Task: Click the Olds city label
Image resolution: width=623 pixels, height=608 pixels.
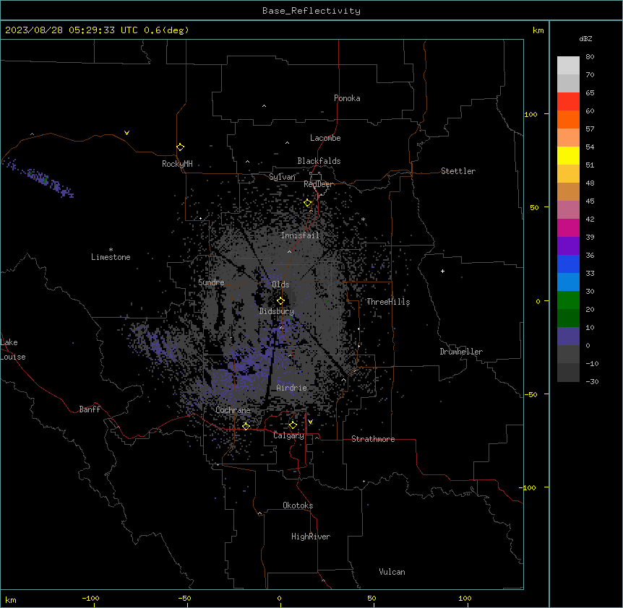Action: [x=280, y=285]
